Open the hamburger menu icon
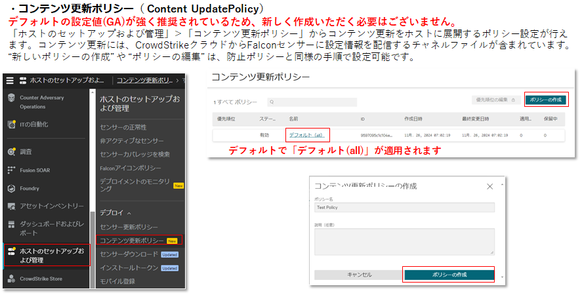The width and height of the screenshot is (582, 295). (x=10, y=80)
